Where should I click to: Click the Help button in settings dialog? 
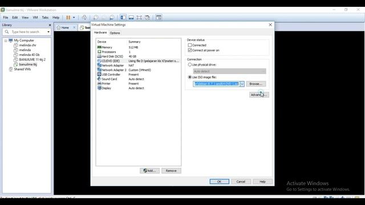(262, 182)
